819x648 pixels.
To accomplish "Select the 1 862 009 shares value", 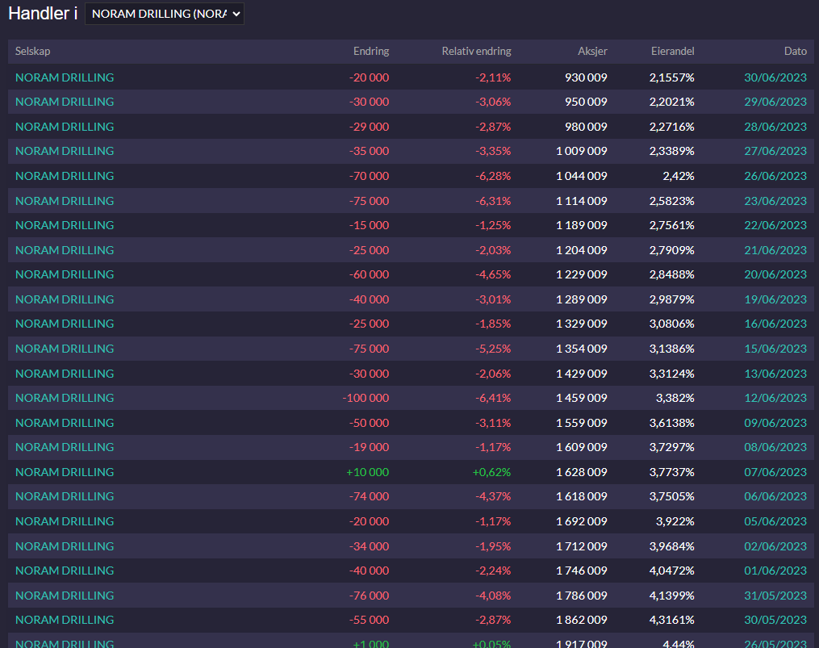I will point(581,621).
